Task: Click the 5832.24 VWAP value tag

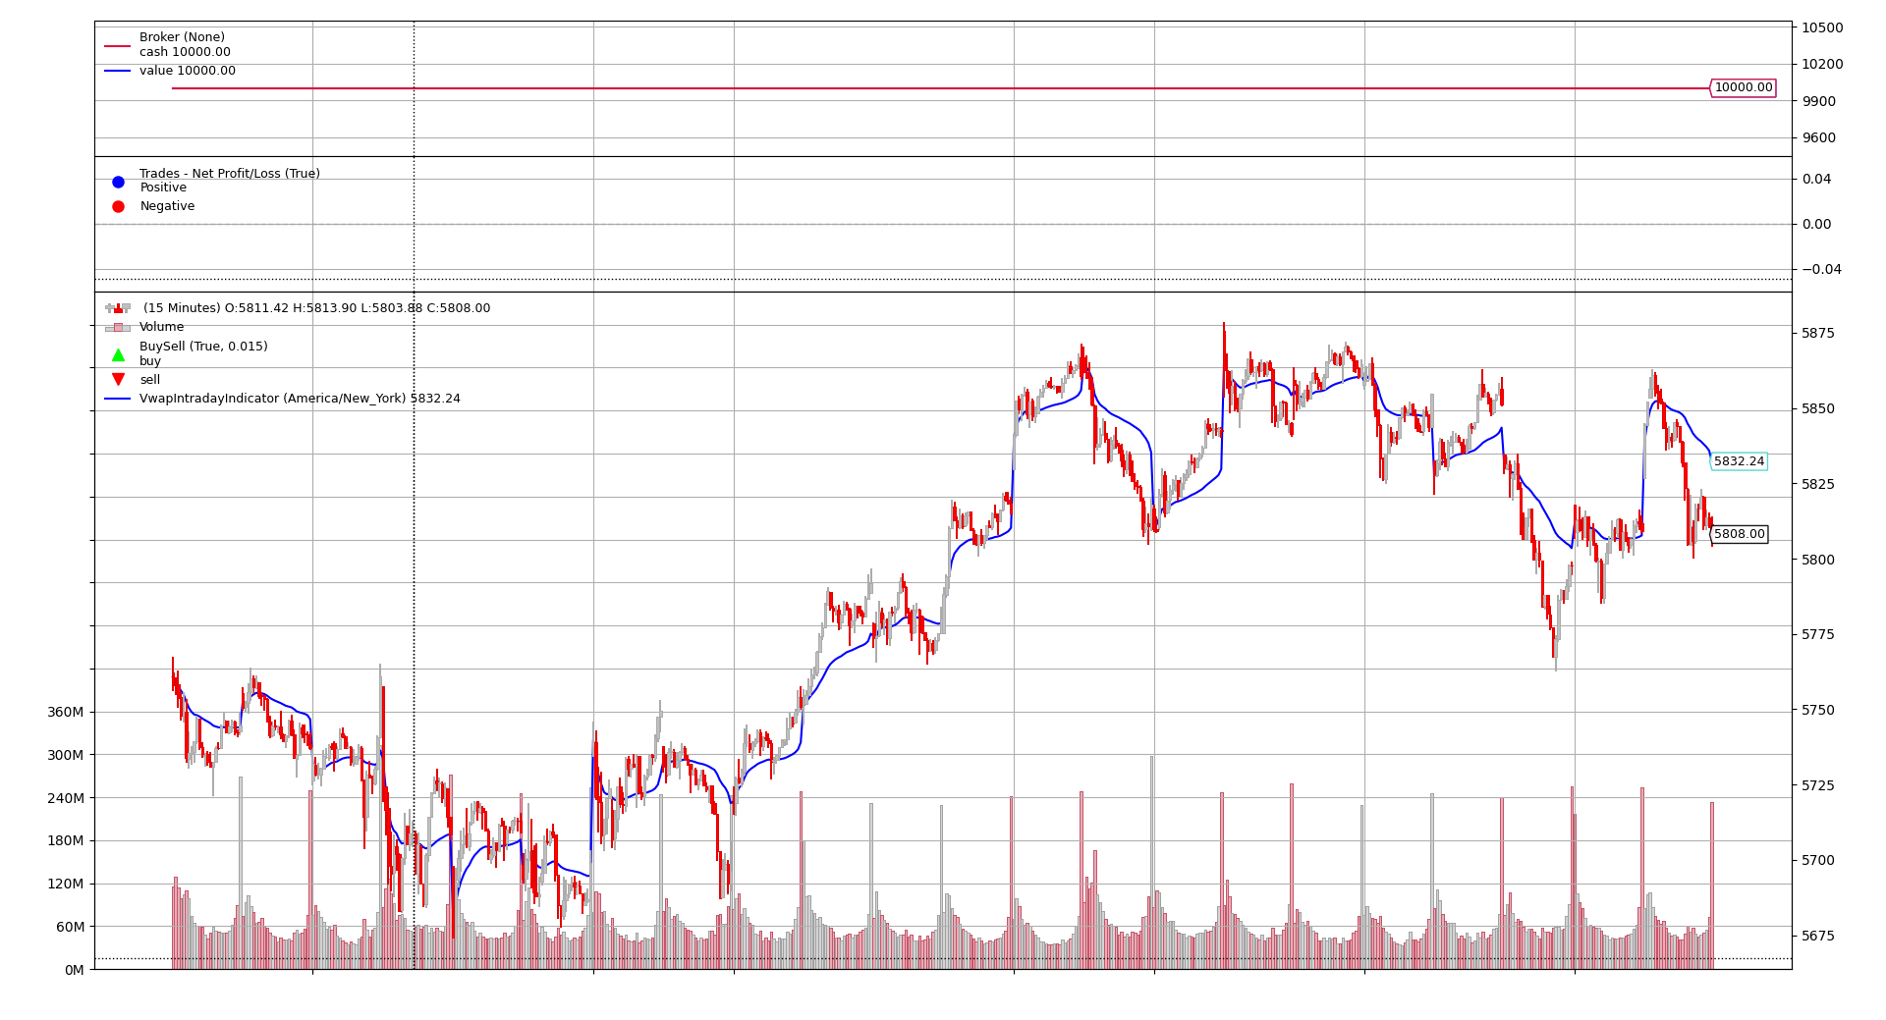Action: (1739, 461)
